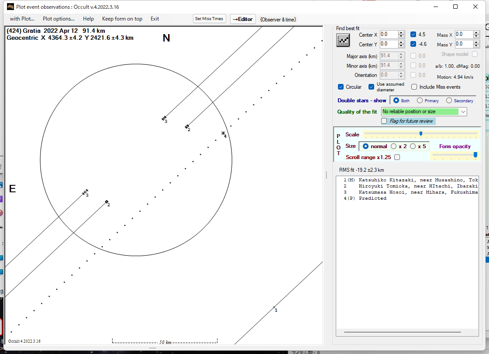
Task: Check Flag for future review
Action: 384,121
